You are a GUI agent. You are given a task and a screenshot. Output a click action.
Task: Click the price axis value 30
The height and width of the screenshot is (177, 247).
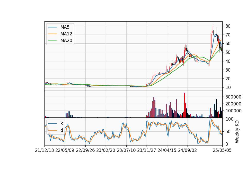pyautogui.click(x=228, y=70)
